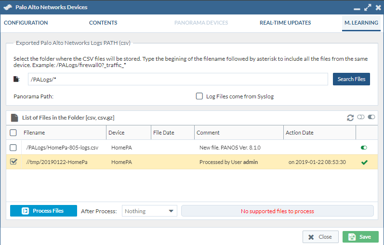
Task: Click the file icon beside the path field
Action: [x=17, y=79]
